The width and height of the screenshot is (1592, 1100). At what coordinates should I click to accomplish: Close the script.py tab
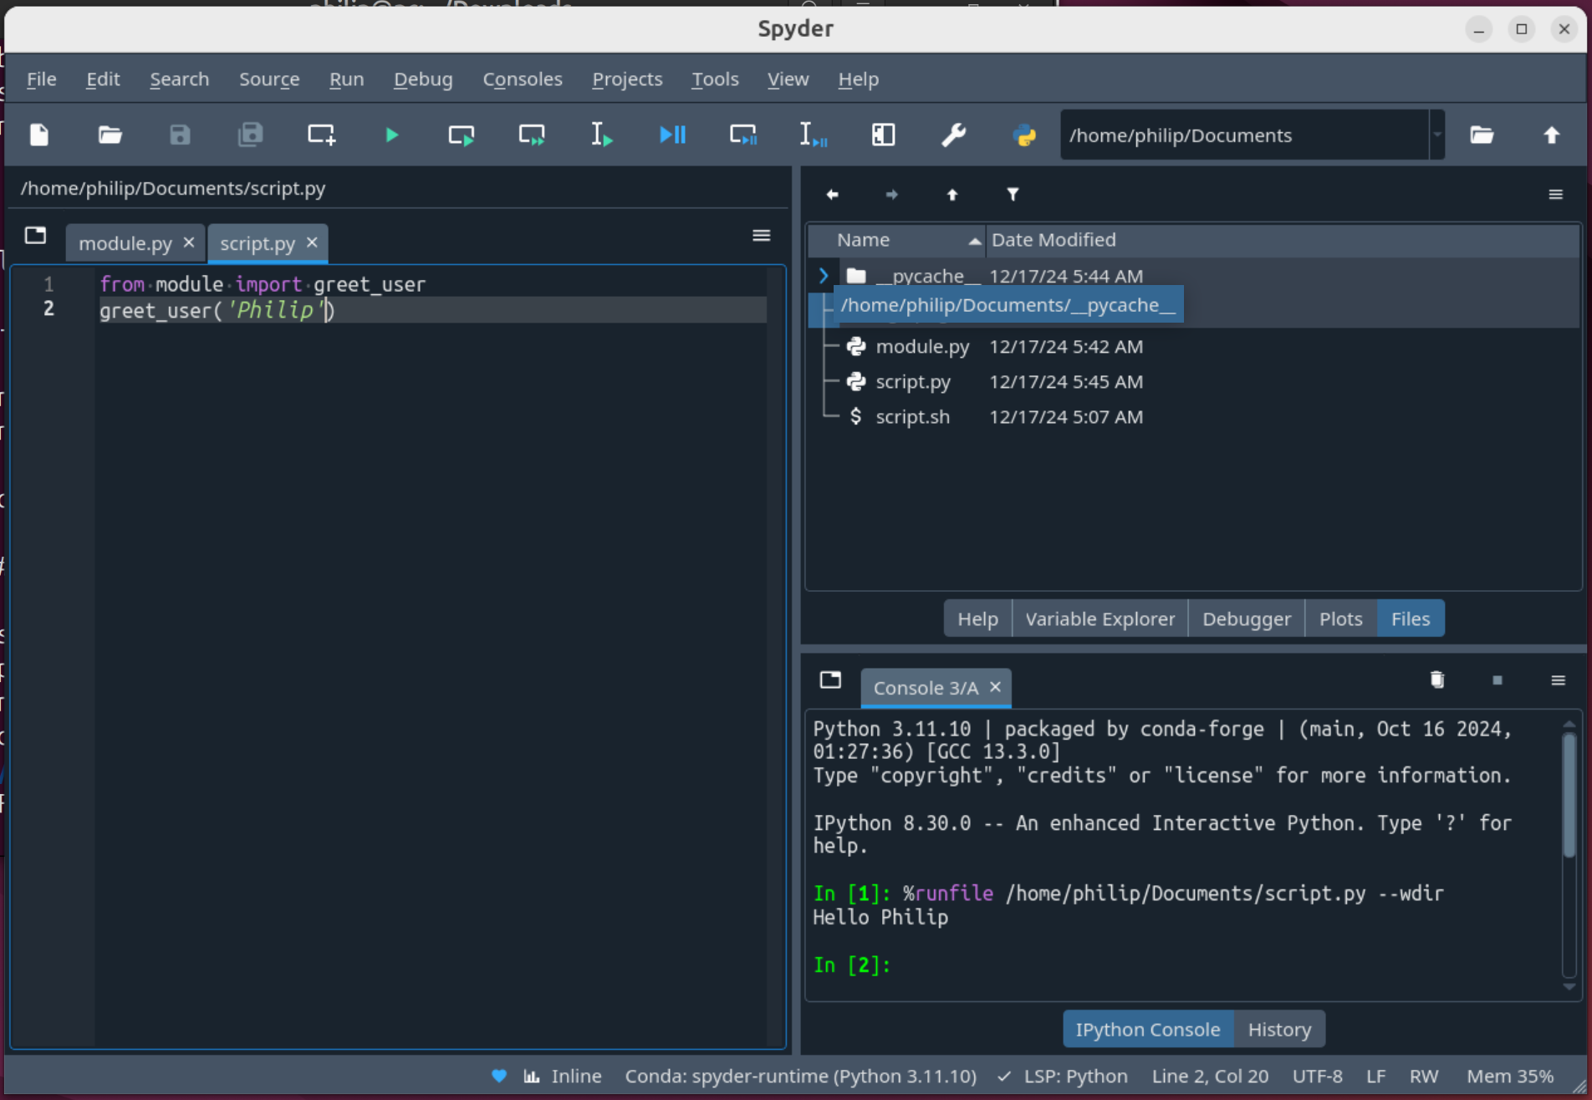[312, 242]
